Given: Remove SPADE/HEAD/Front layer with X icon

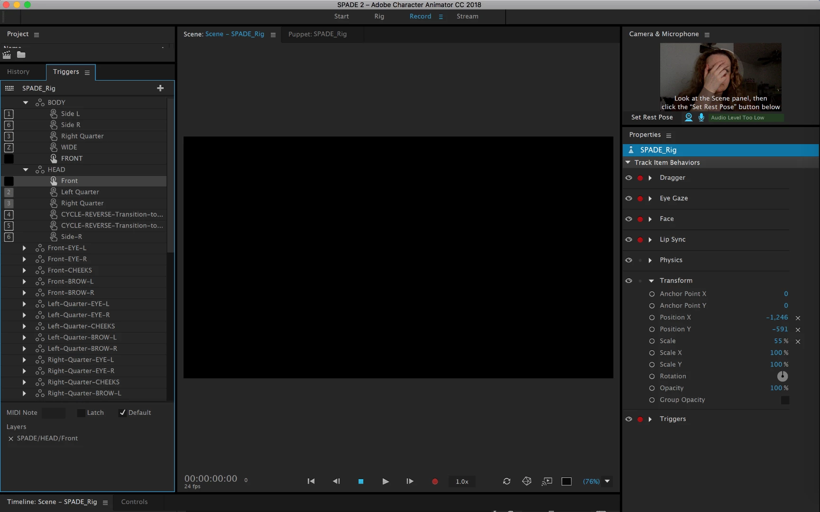Looking at the screenshot, I should 11,439.
